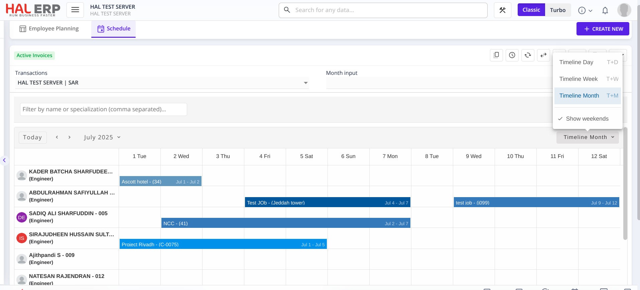Toggle the Show weekends option
Viewport: 640px width, 290px height.
point(587,119)
